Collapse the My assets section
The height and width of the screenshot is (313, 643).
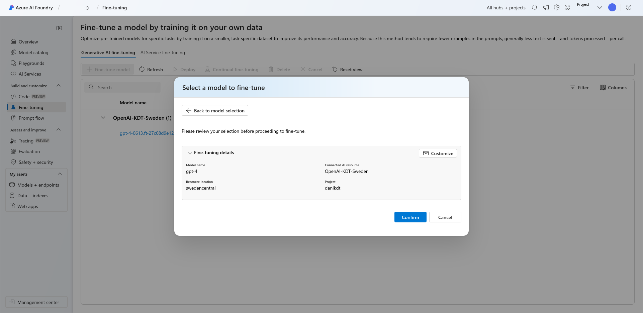click(60, 174)
